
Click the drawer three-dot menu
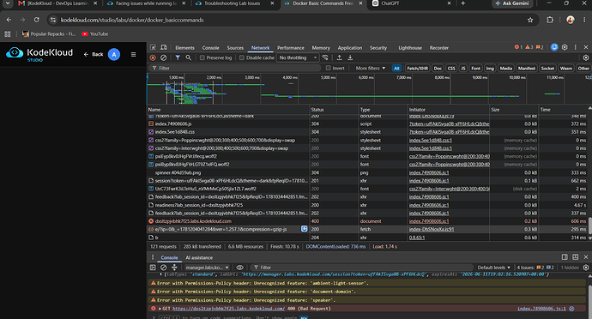(x=153, y=257)
